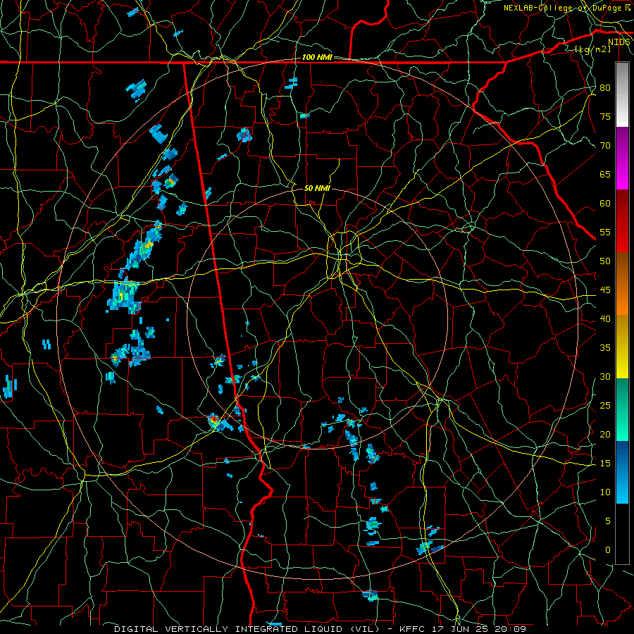Click the '100 NMI' range ring label

pos(317,58)
